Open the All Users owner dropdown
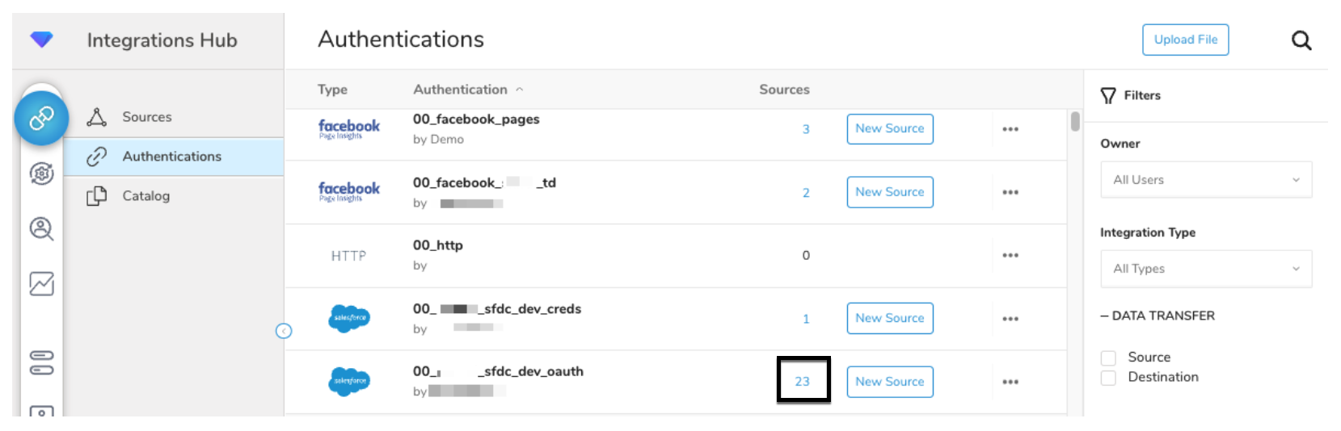 [1205, 180]
